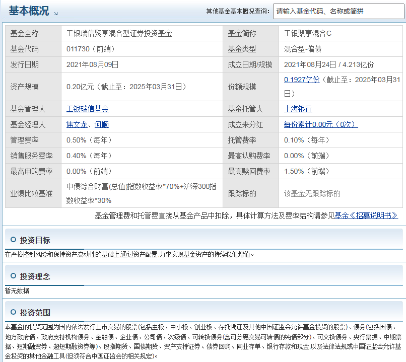Click the 发行日期 label cell

tap(33, 64)
